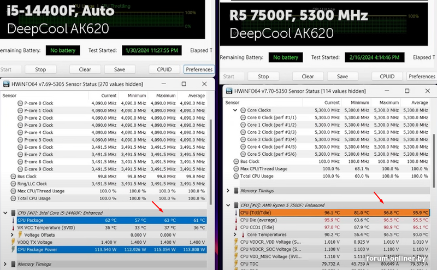Collapse the Core Clocks group in right window
This screenshot has height=270, width=437.
coord(235,110)
